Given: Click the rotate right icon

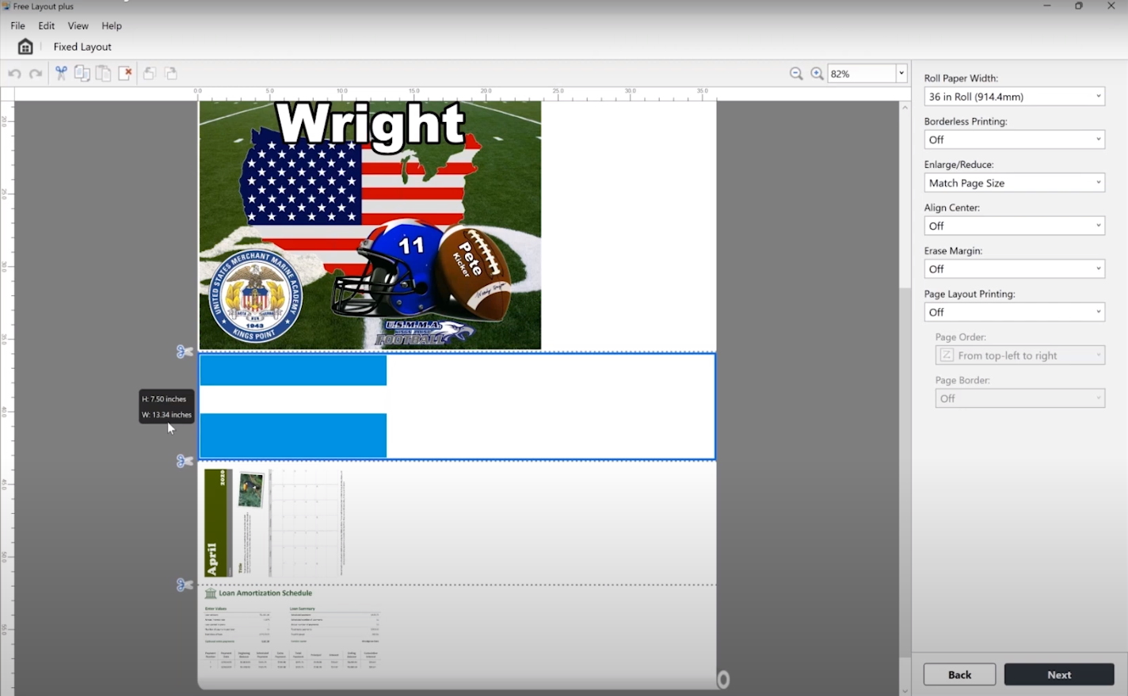Looking at the screenshot, I should [171, 73].
